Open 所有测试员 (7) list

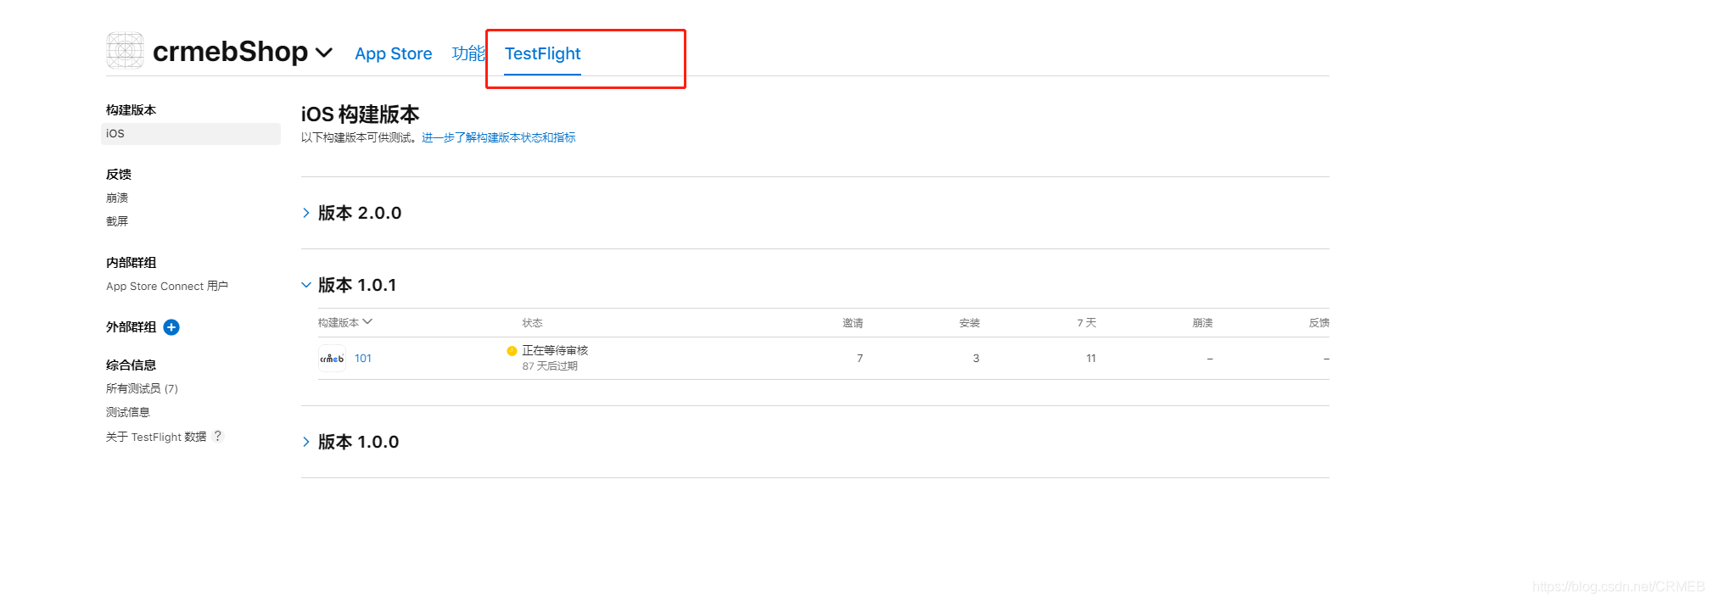[142, 388]
